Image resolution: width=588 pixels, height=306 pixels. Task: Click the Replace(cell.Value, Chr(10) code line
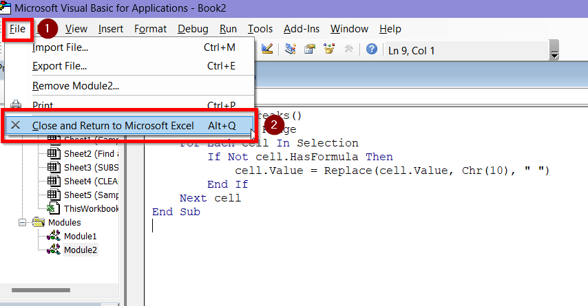pos(392,171)
